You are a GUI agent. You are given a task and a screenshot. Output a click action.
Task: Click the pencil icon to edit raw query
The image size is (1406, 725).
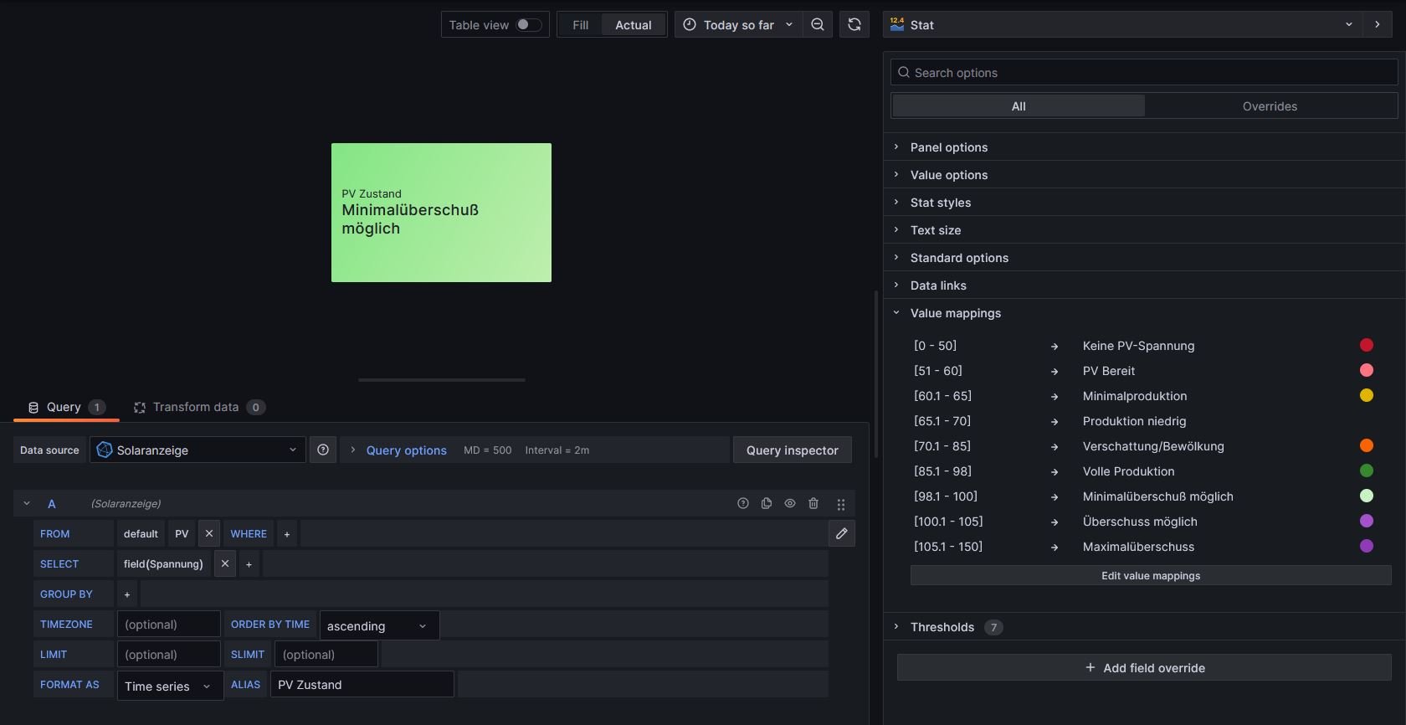[x=842, y=533]
